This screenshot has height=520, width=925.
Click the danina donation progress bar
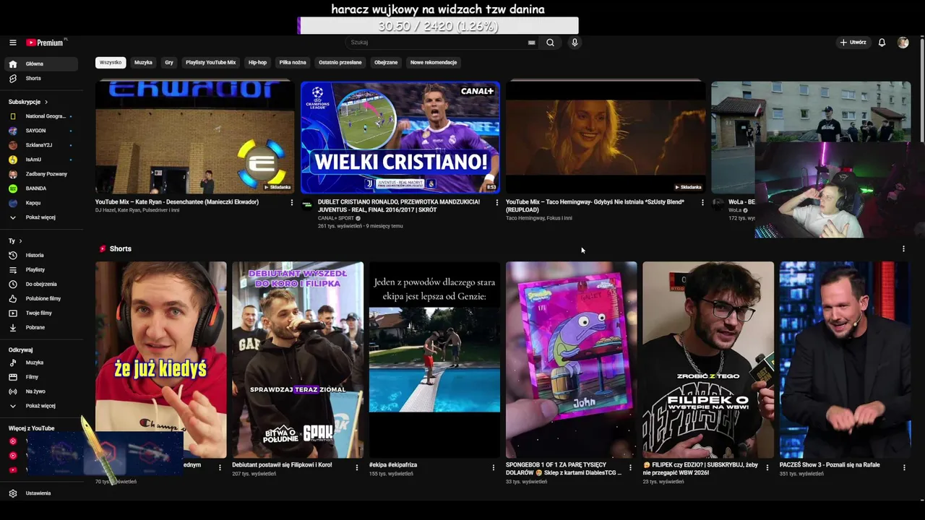438,26
